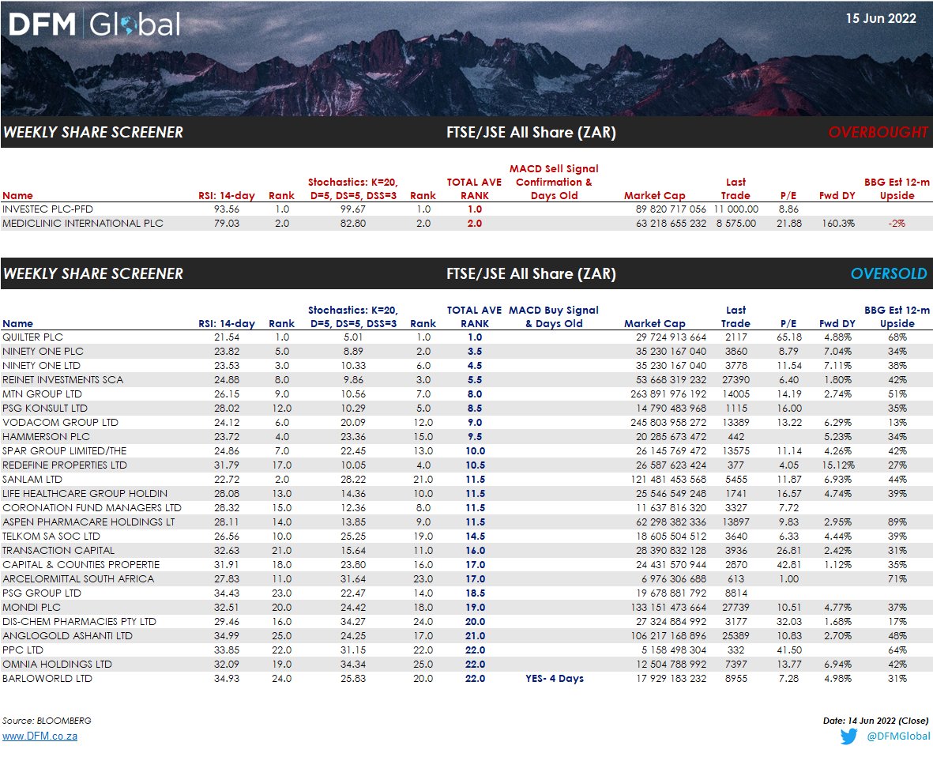Select CORONATION FUND MANAGERS LTD name
This screenshot has width=933, height=757.
pos(92,508)
